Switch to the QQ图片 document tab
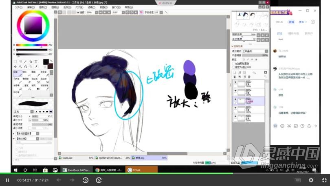 (112, 158)
